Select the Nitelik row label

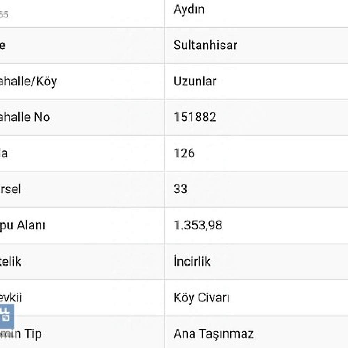pos(11,262)
